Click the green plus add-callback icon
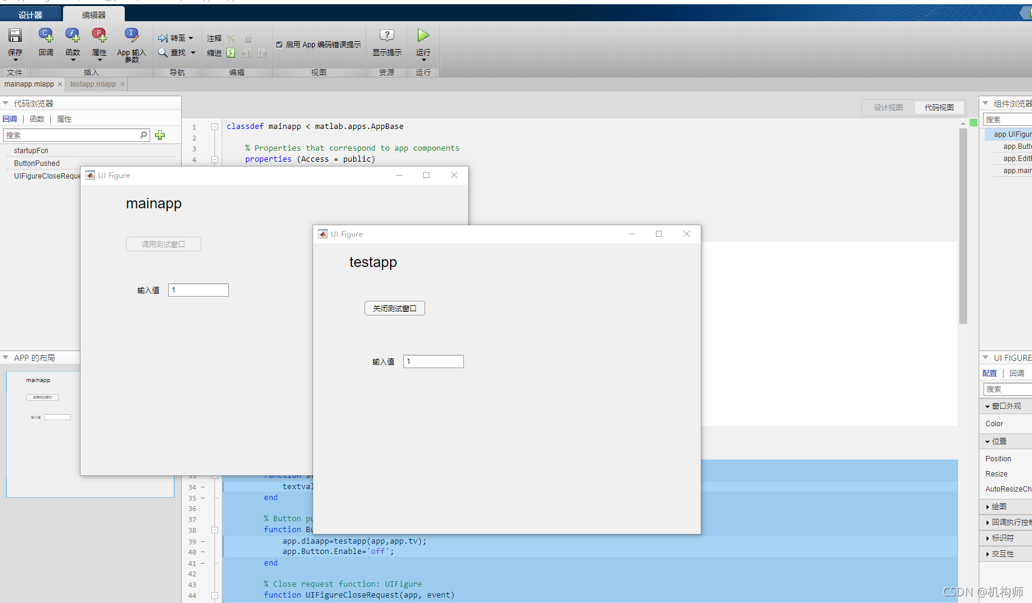 coord(160,135)
